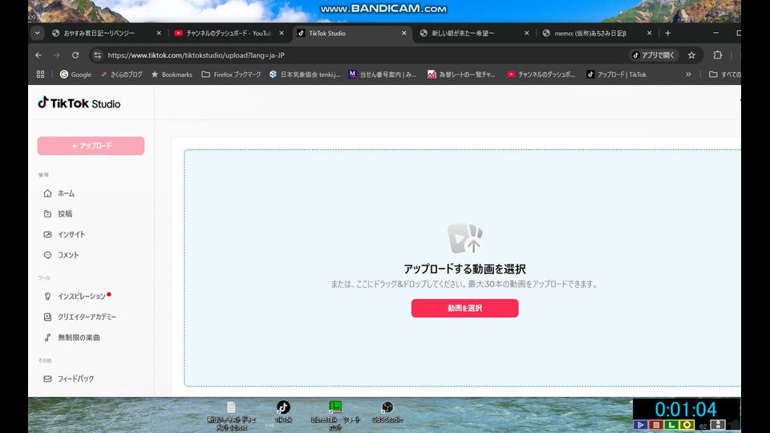Expand the bookmarks overflow chevron
Screen dimensions: 770x433
[688, 75]
